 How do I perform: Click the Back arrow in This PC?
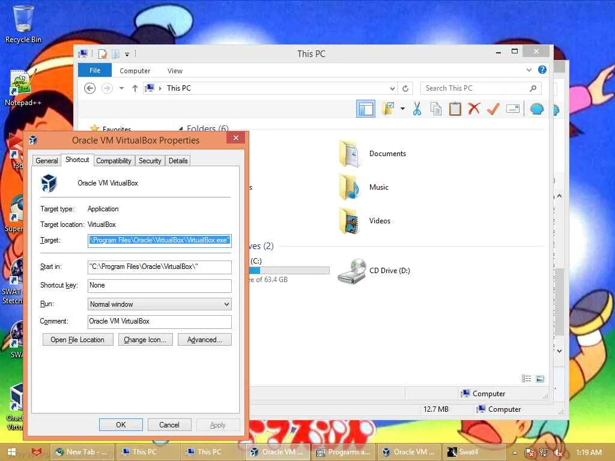point(90,88)
